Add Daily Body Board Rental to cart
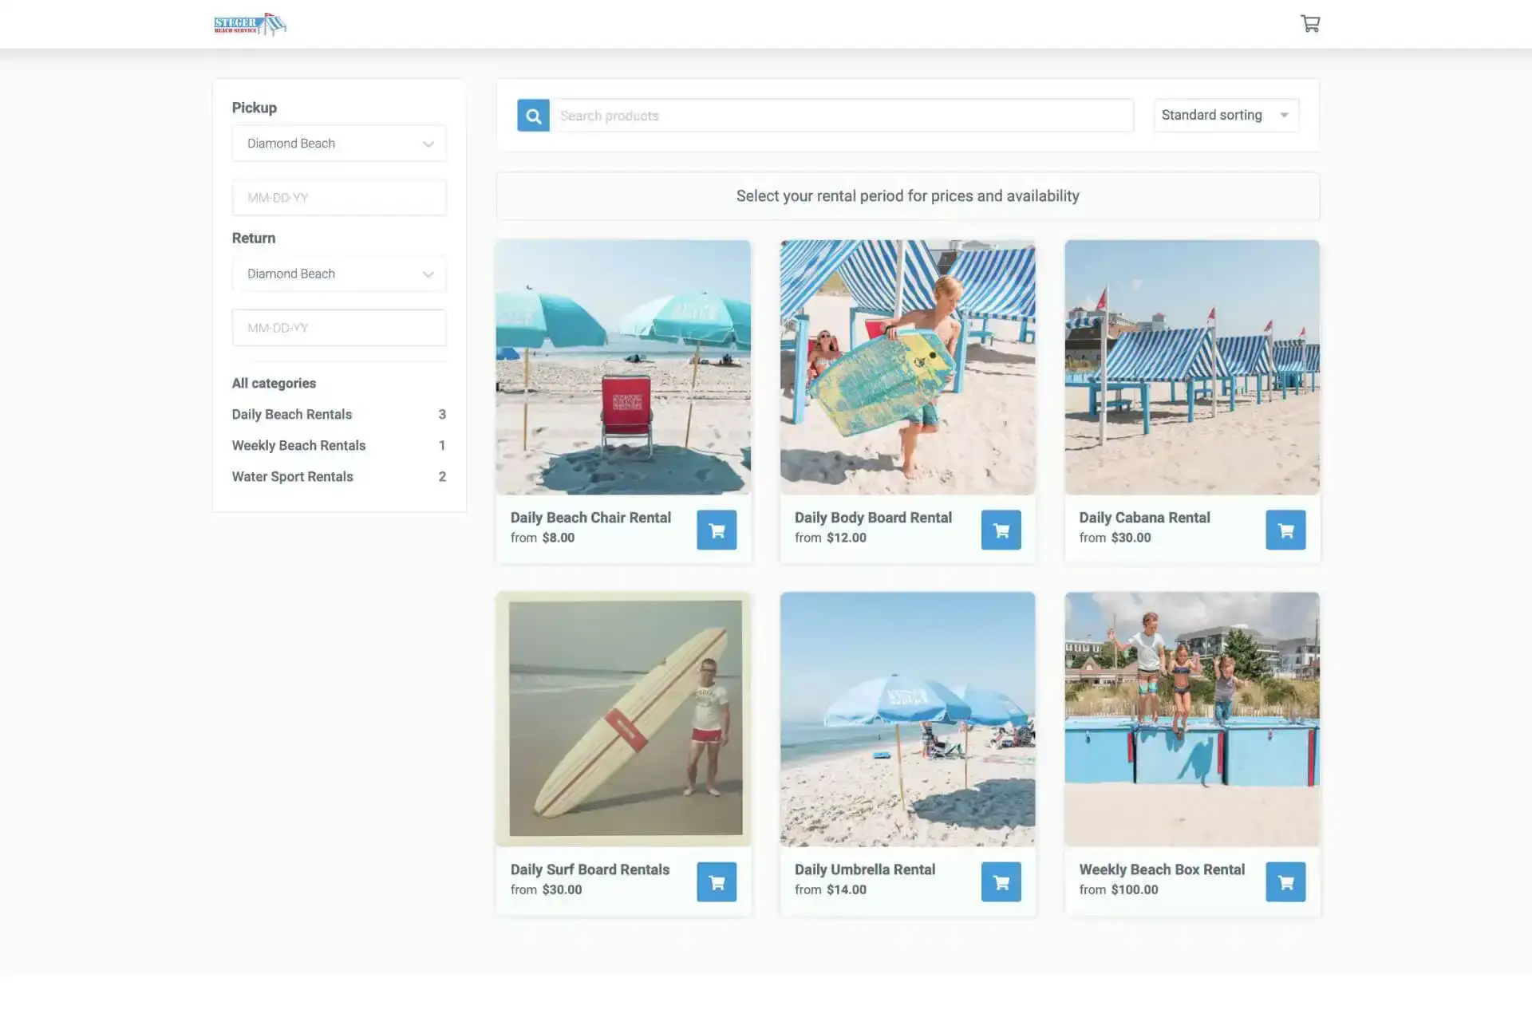1532x1021 pixels. point(1001,529)
